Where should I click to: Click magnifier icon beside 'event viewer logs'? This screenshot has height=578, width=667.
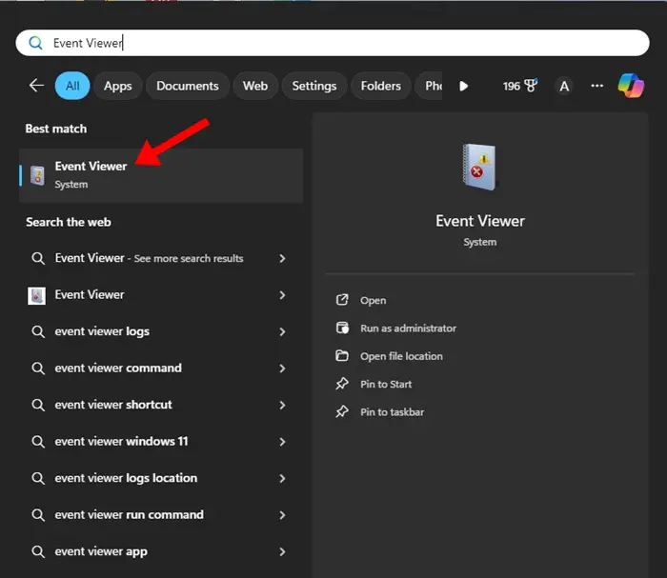pyautogui.click(x=38, y=331)
